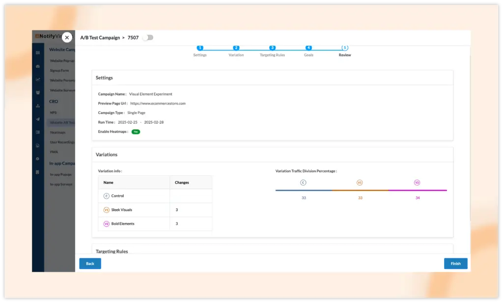This screenshot has width=503, height=303.
Task: Jump to step 2 Variation
Action: pos(236,48)
